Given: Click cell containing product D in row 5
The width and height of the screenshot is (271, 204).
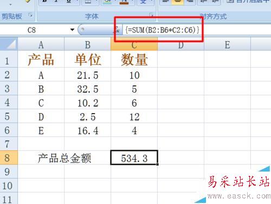Looking at the screenshot, I should pyautogui.click(x=41, y=116).
